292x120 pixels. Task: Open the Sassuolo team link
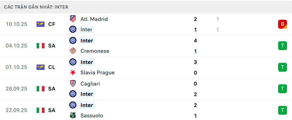[92, 116]
